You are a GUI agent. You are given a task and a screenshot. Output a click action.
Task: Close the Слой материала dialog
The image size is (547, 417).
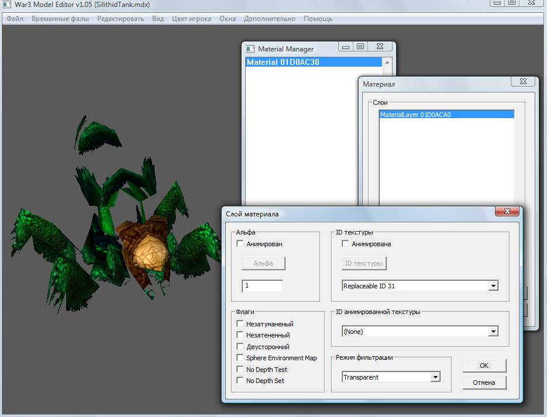coord(507,212)
